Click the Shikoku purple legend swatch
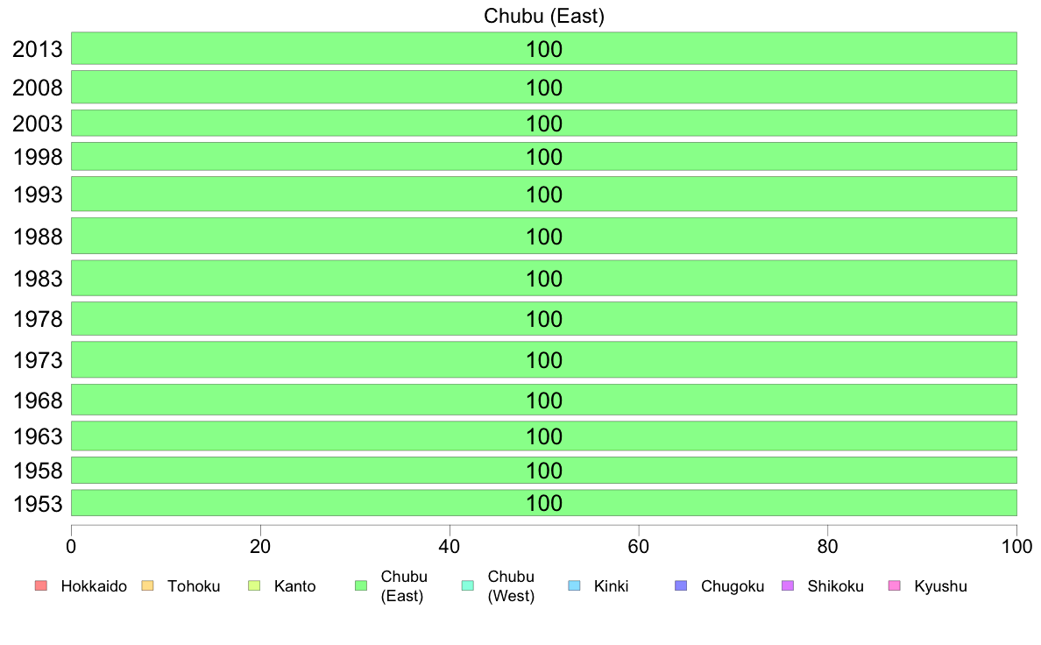This screenshot has height=645, width=1041. pos(788,585)
